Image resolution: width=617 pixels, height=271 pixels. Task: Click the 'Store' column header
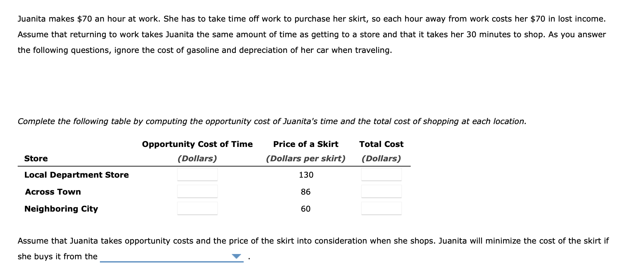pos(36,158)
